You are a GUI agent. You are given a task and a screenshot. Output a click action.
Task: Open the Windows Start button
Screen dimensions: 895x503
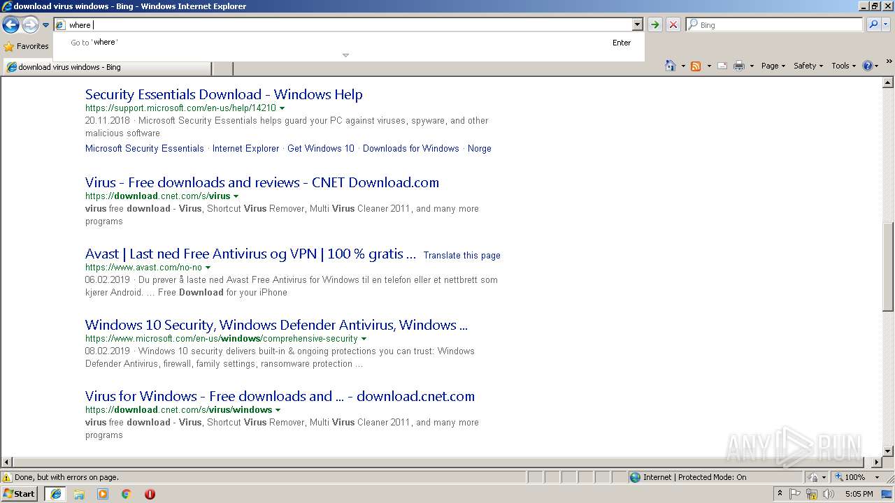pos(20,494)
